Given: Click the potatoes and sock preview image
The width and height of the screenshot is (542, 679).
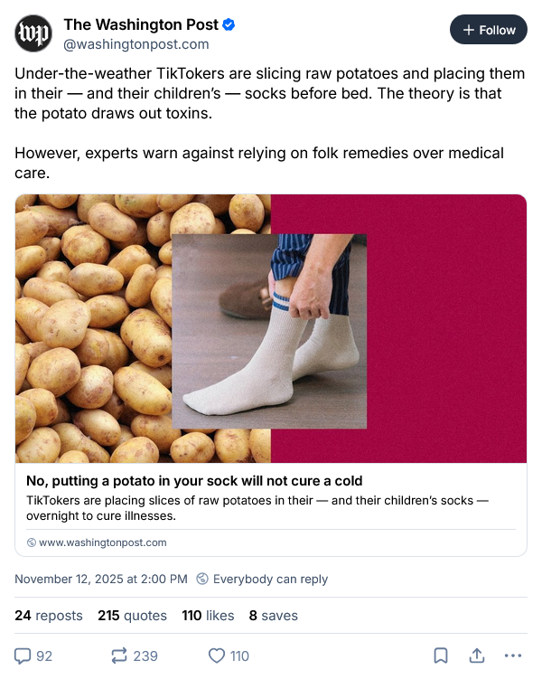Looking at the screenshot, I should pos(270,328).
